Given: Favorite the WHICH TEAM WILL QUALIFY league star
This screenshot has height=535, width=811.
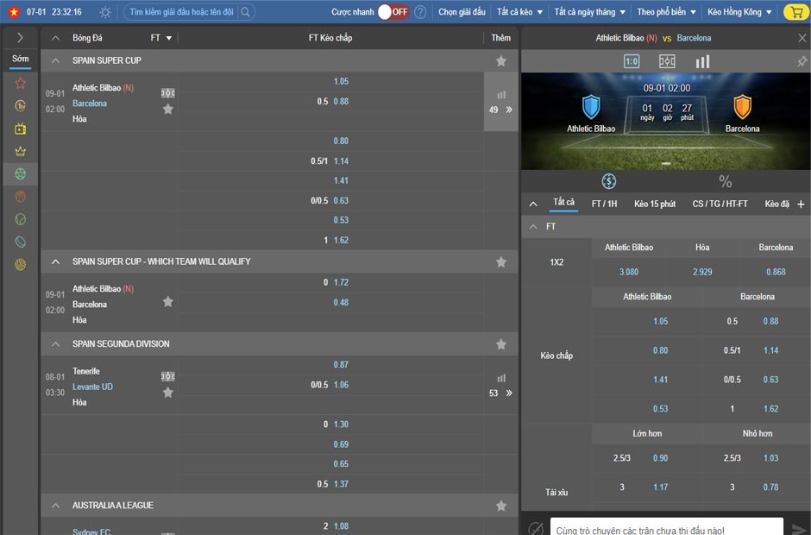Looking at the screenshot, I should 501,261.
